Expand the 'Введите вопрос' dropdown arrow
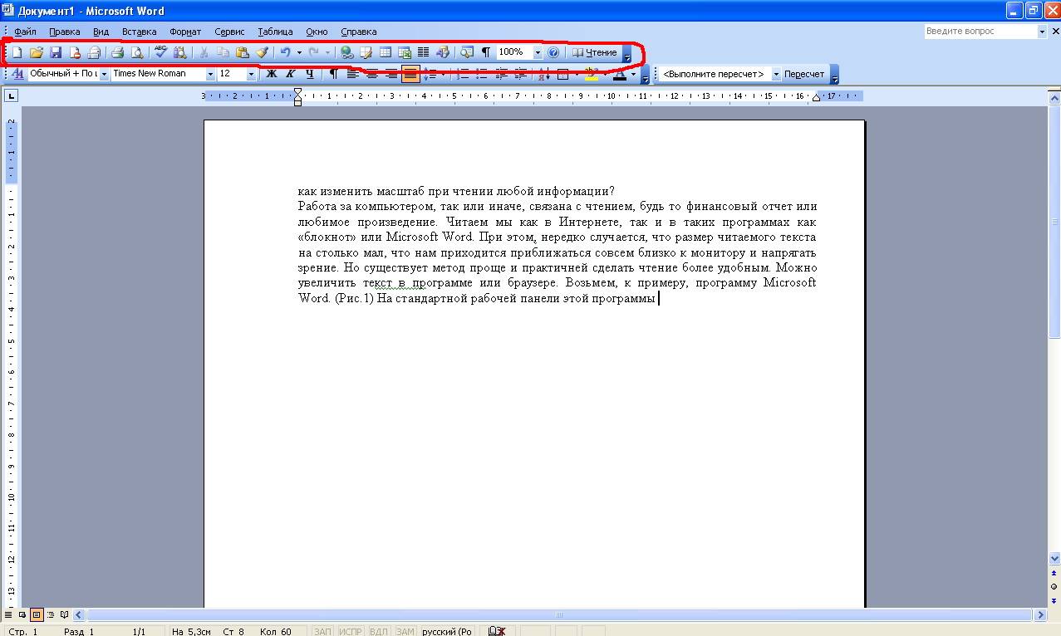The width and height of the screenshot is (1061, 636). click(x=1043, y=32)
